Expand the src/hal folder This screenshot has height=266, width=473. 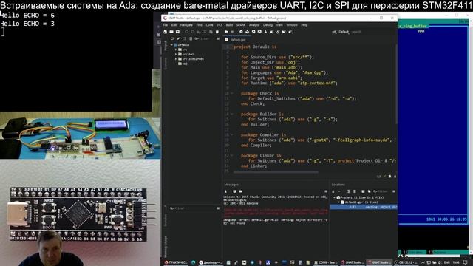pos(176,54)
